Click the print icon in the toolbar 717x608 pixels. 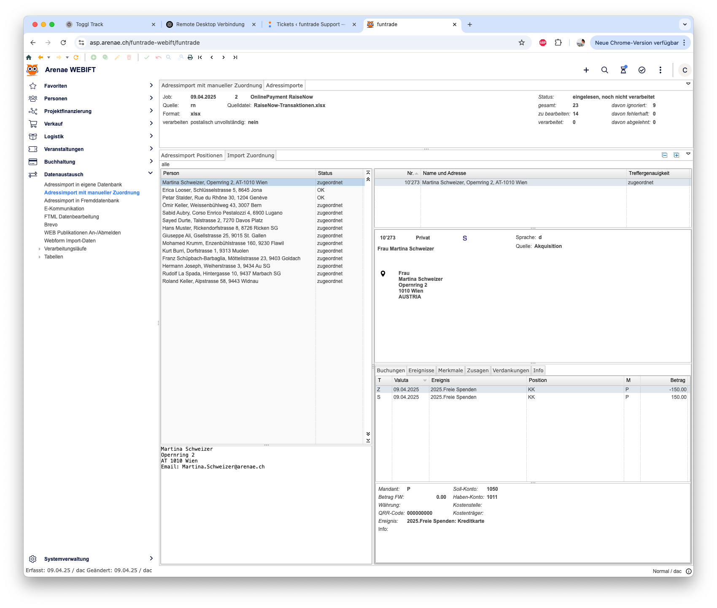[x=190, y=57]
